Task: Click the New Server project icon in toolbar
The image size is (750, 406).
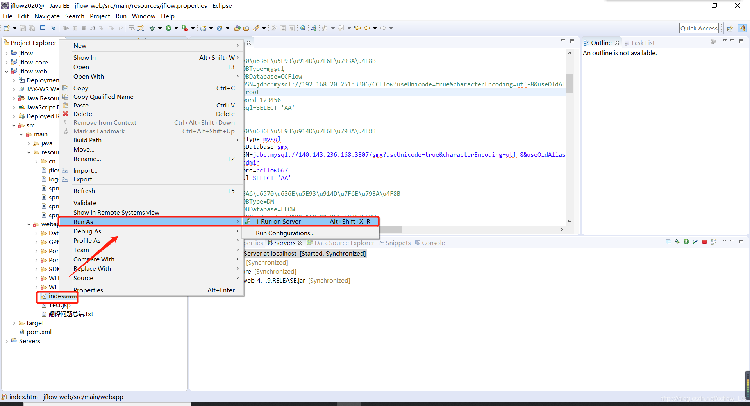Action: pos(203,28)
